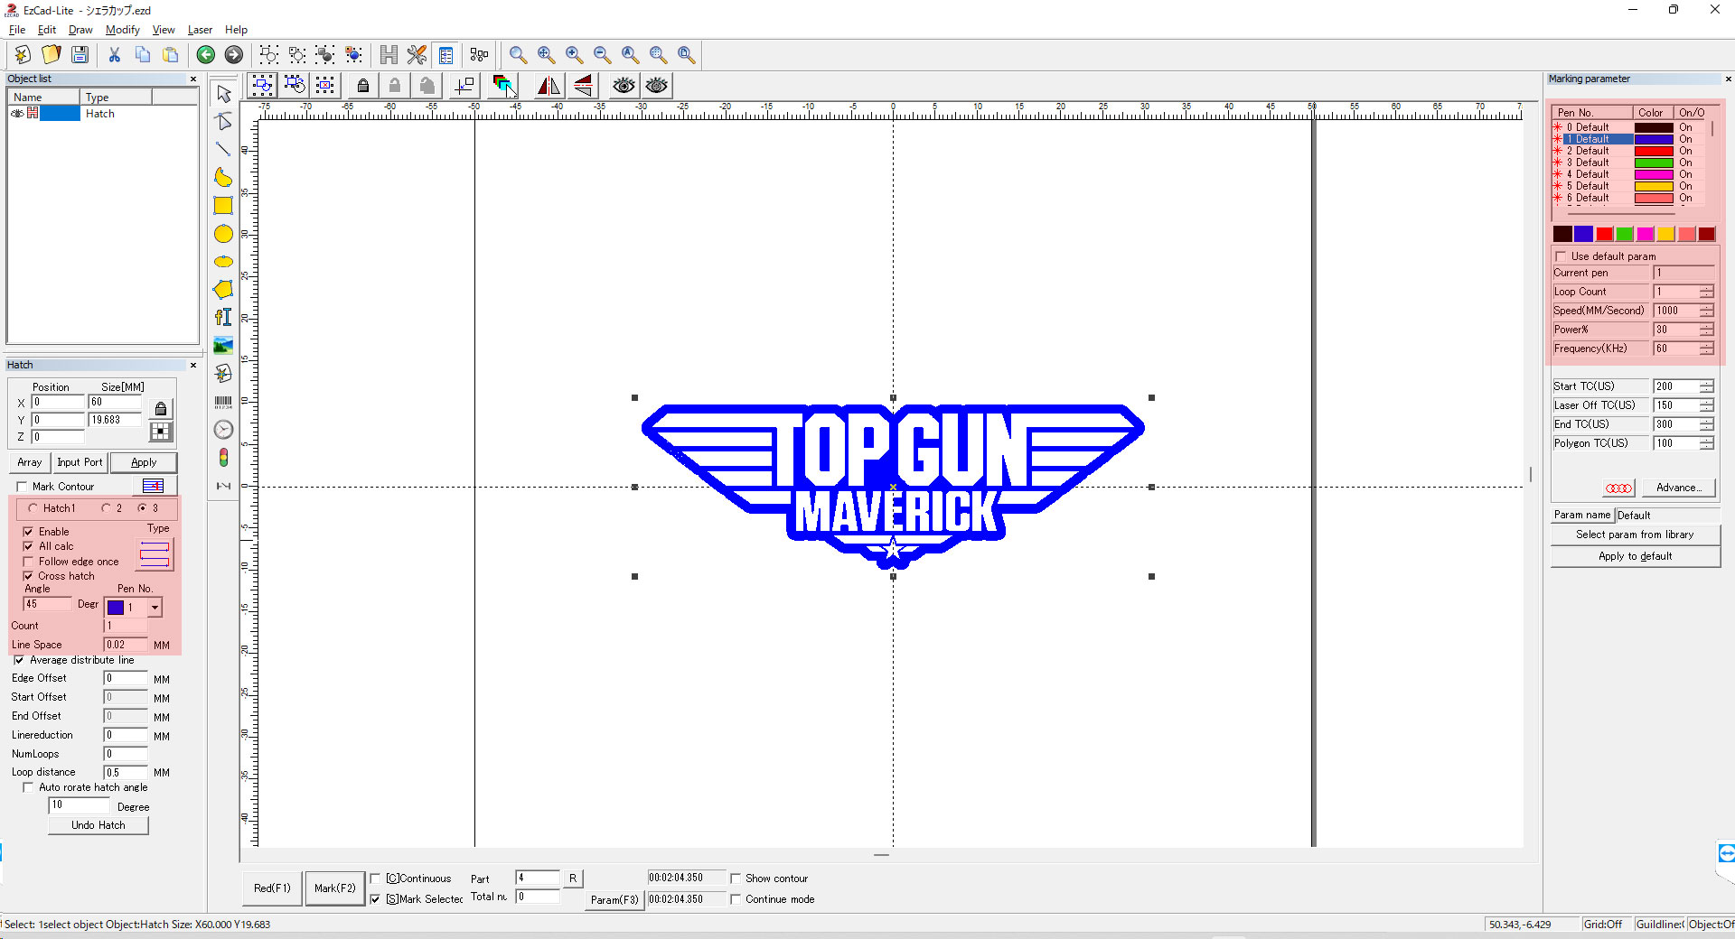Click the Redo gray arrow icon
The width and height of the screenshot is (1735, 939).
234,55
